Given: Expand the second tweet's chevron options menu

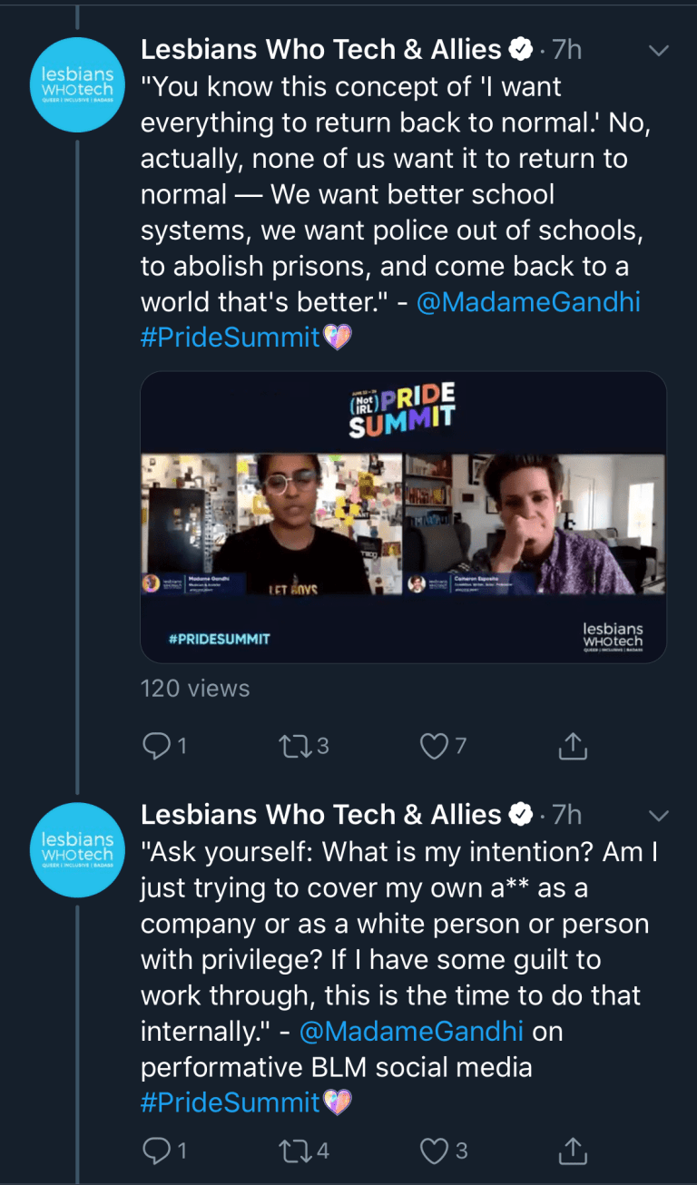Looking at the screenshot, I should click(x=660, y=816).
